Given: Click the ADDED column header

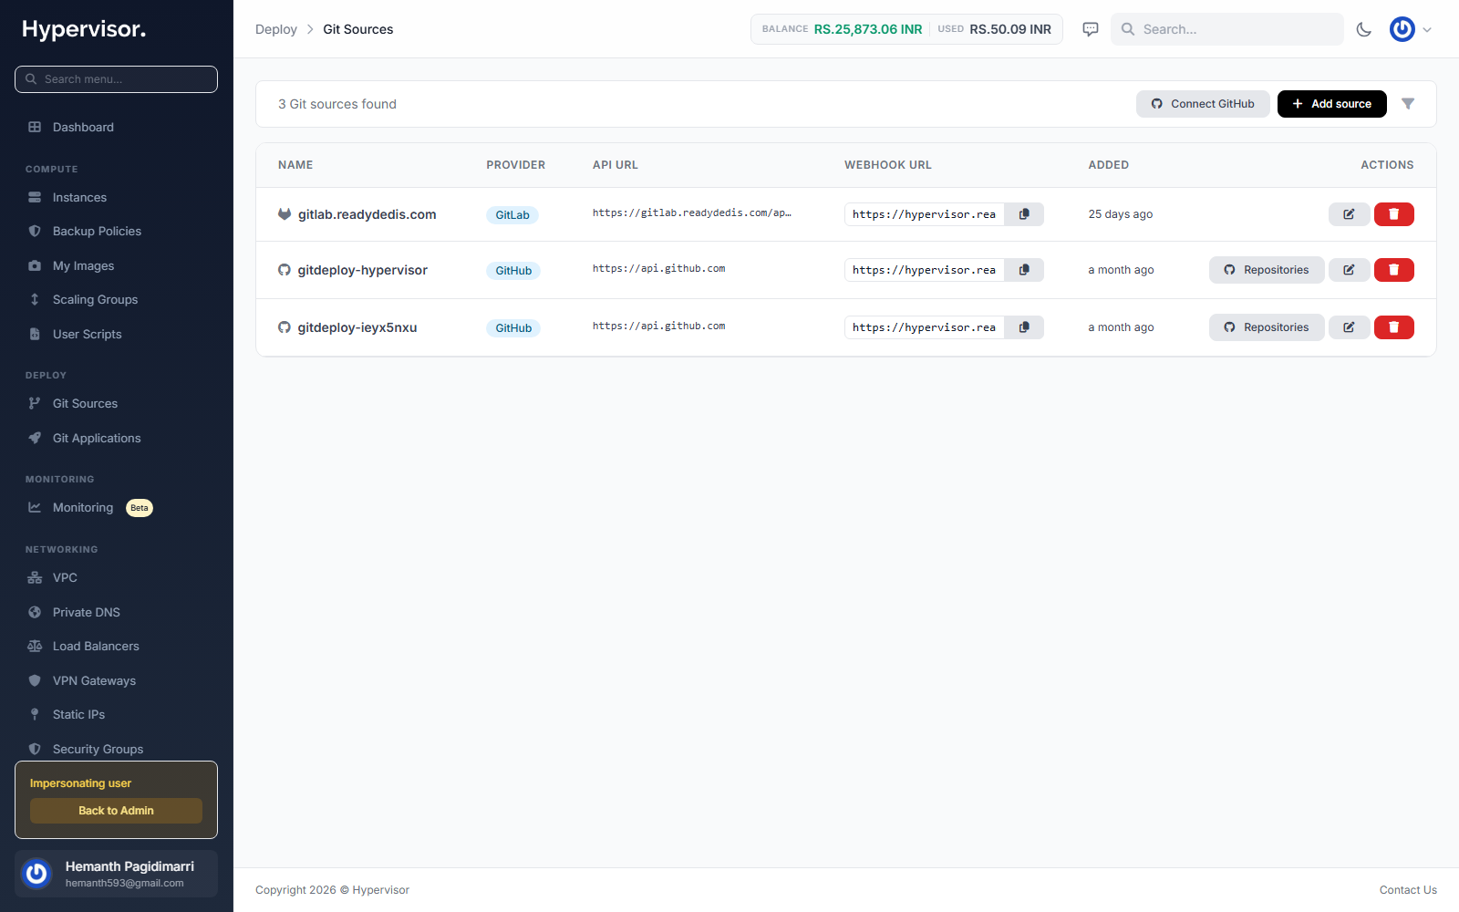Looking at the screenshot, I should (1108, 165).
